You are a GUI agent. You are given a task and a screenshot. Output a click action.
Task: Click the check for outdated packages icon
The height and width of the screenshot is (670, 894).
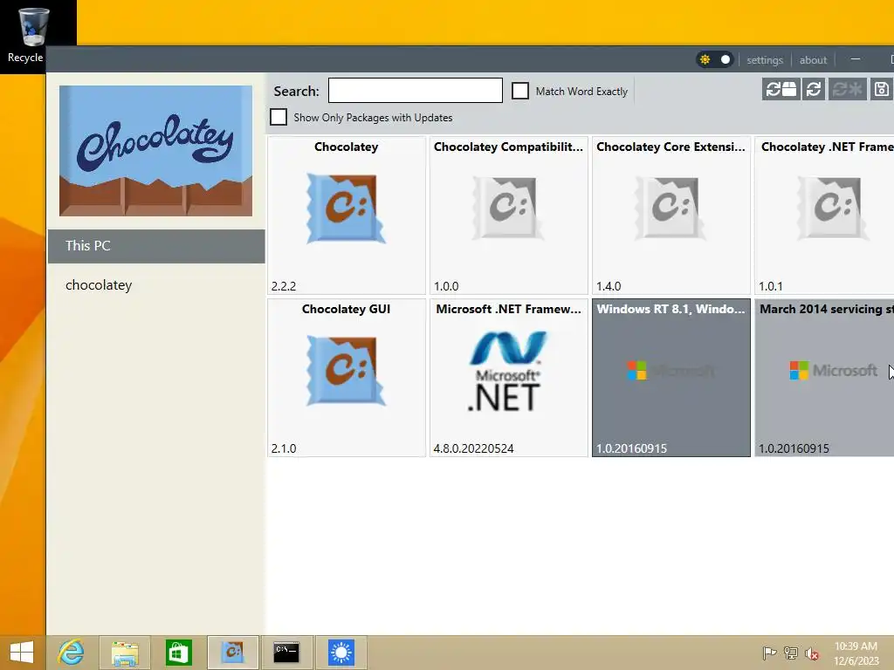(781, 90)
